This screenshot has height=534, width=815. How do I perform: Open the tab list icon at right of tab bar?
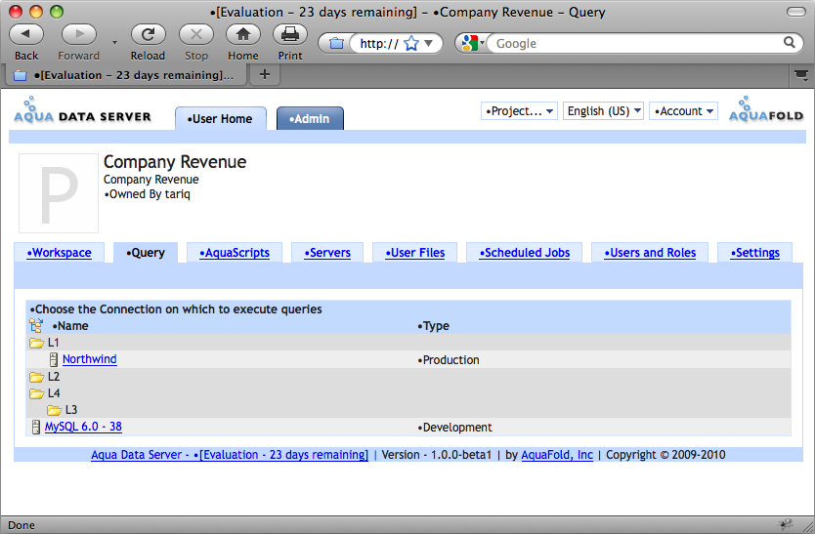pos(801,75)
